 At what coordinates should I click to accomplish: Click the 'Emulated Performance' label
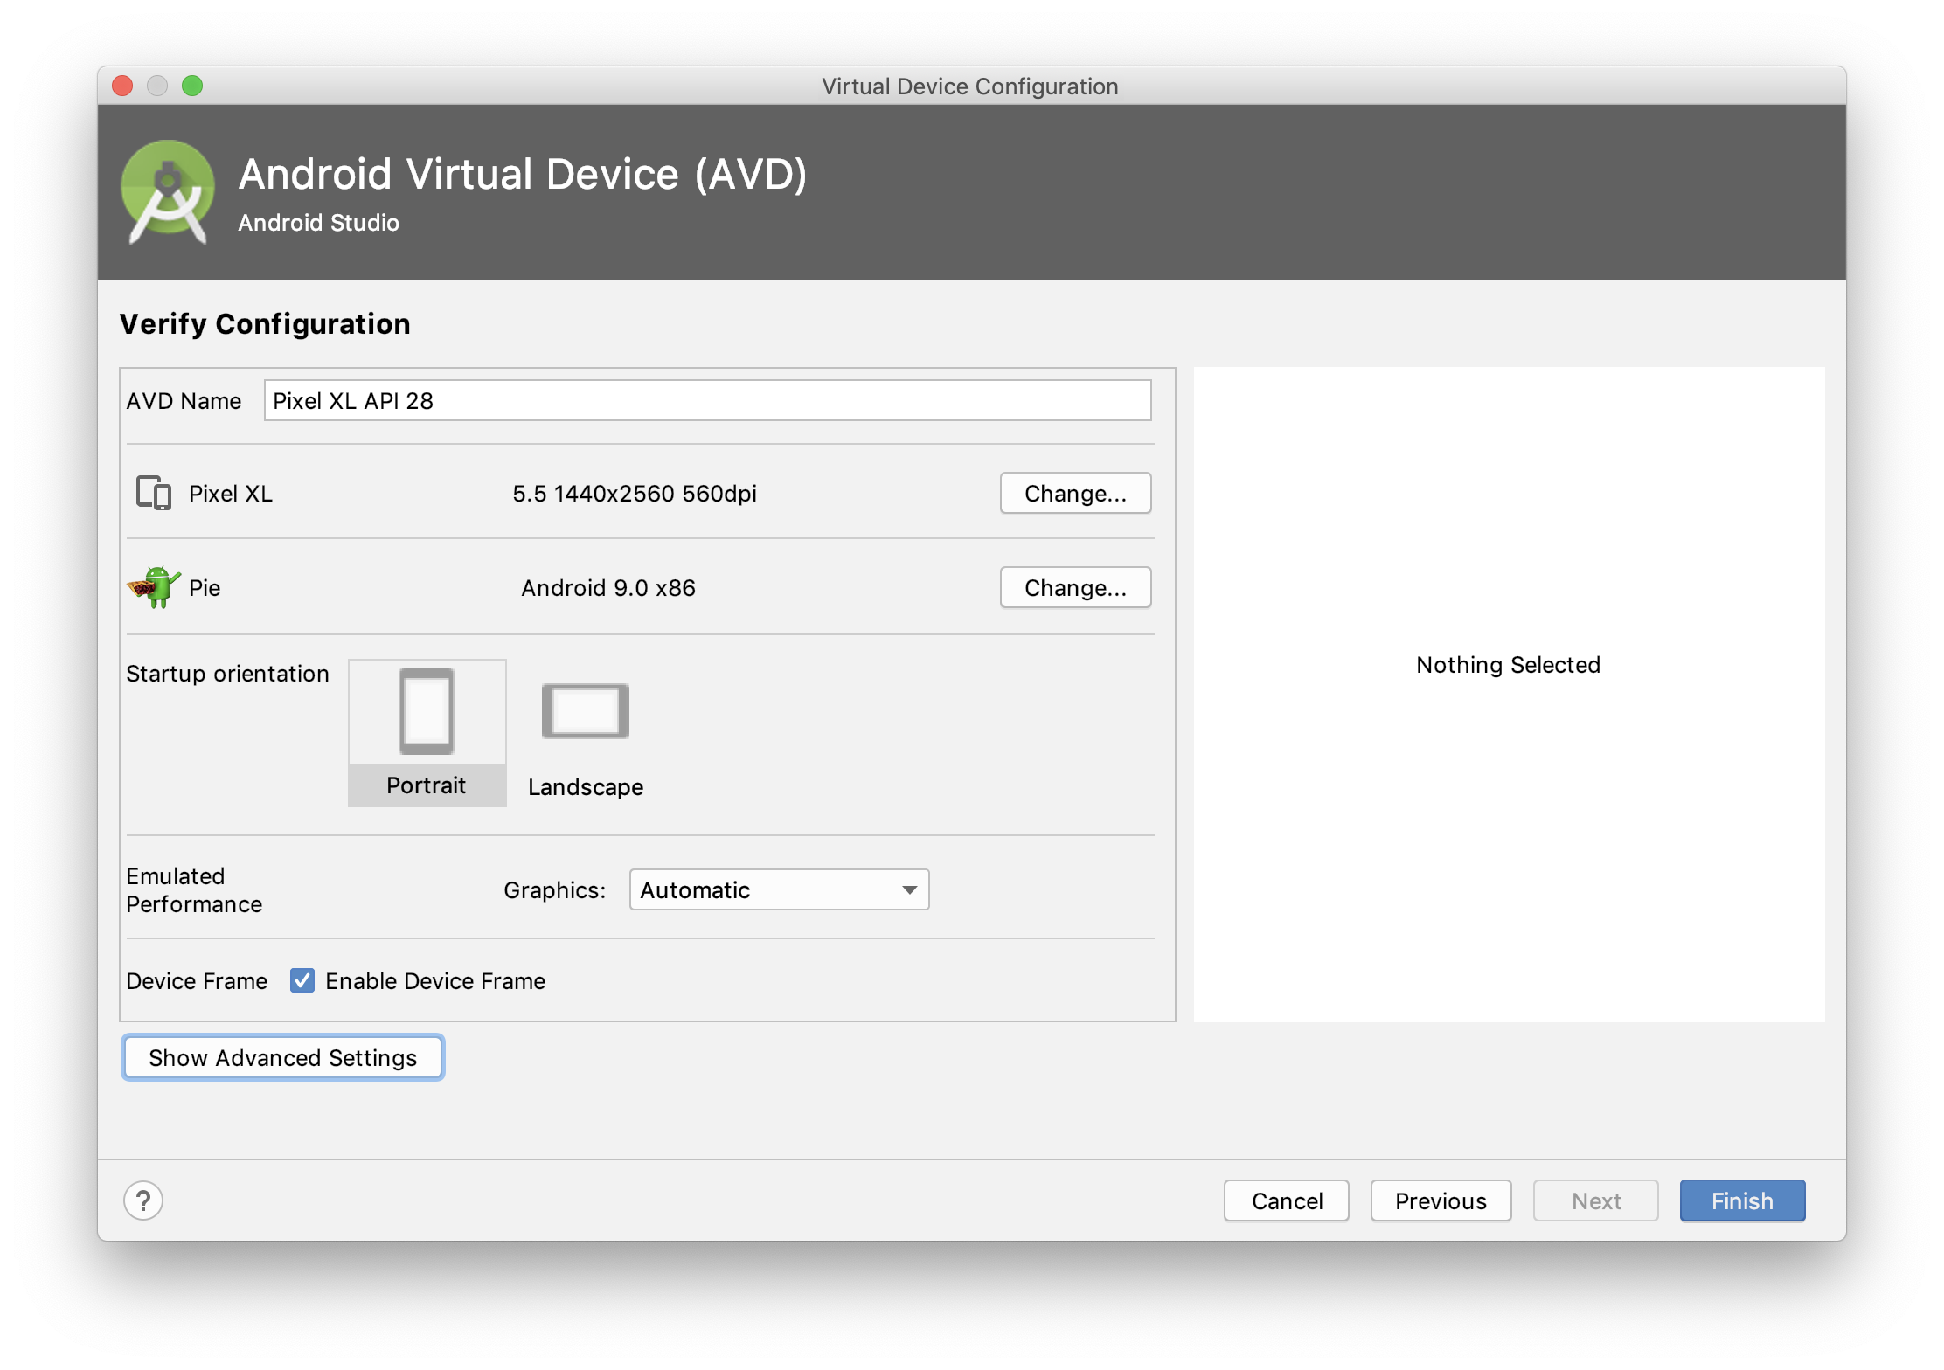click(x=194, y=889)
